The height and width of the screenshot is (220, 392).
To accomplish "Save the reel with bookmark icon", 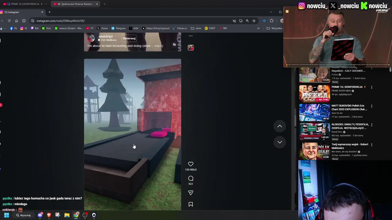I will pos(190,204).
